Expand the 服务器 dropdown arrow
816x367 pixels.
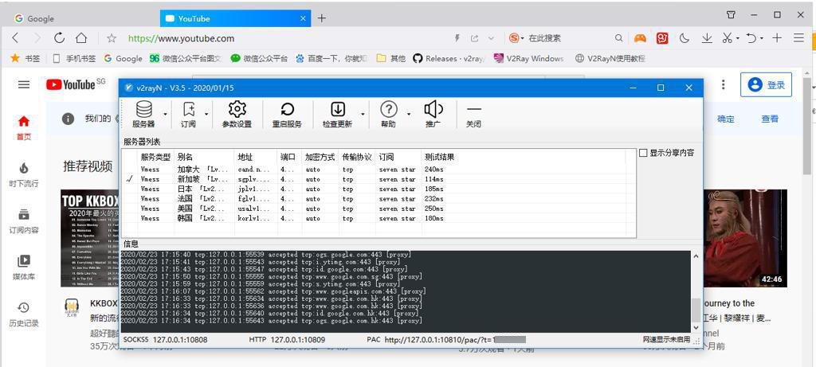point(166,114)
